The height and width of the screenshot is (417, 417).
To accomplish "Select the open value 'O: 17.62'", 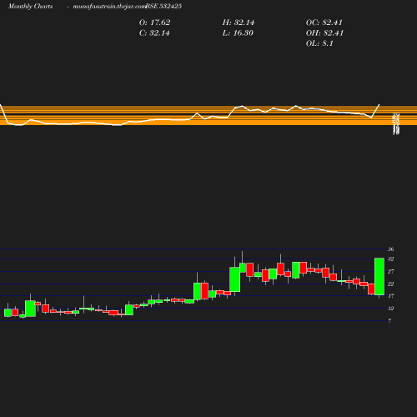I will point(154,23).
